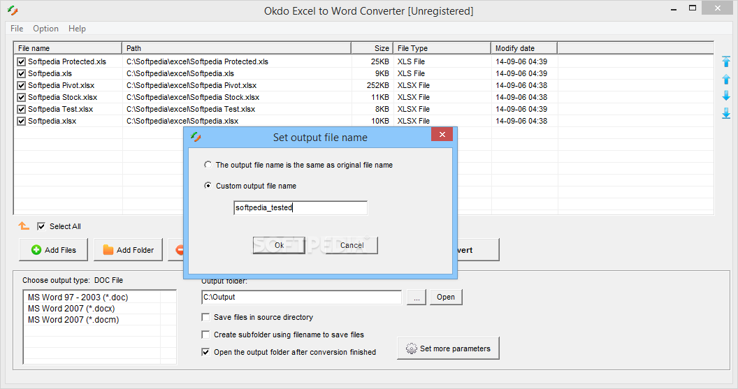Select same as original file name option

(208, 165)
